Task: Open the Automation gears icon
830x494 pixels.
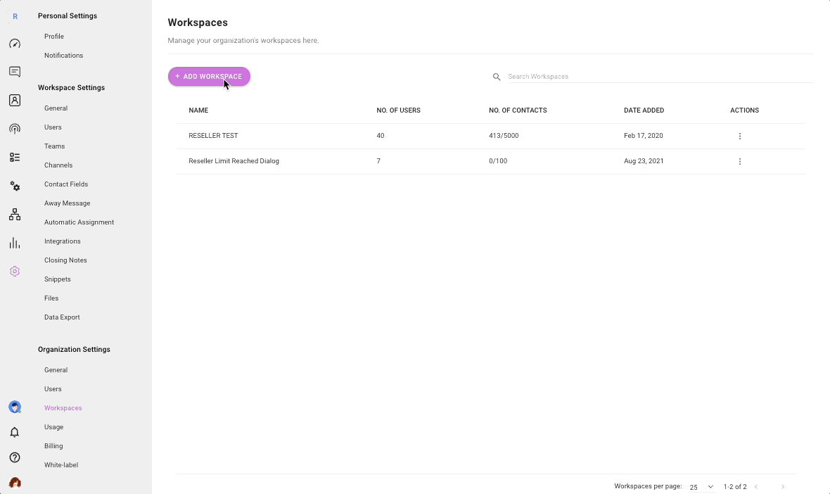Action: [x=15, y=186]
